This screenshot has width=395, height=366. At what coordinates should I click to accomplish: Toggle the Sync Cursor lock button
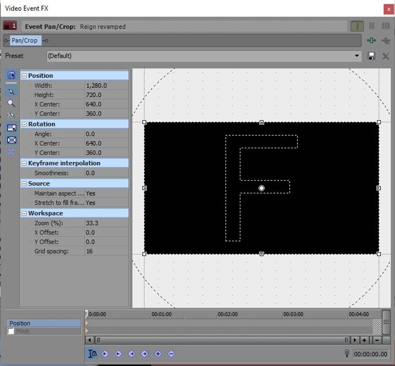(92, 354)
